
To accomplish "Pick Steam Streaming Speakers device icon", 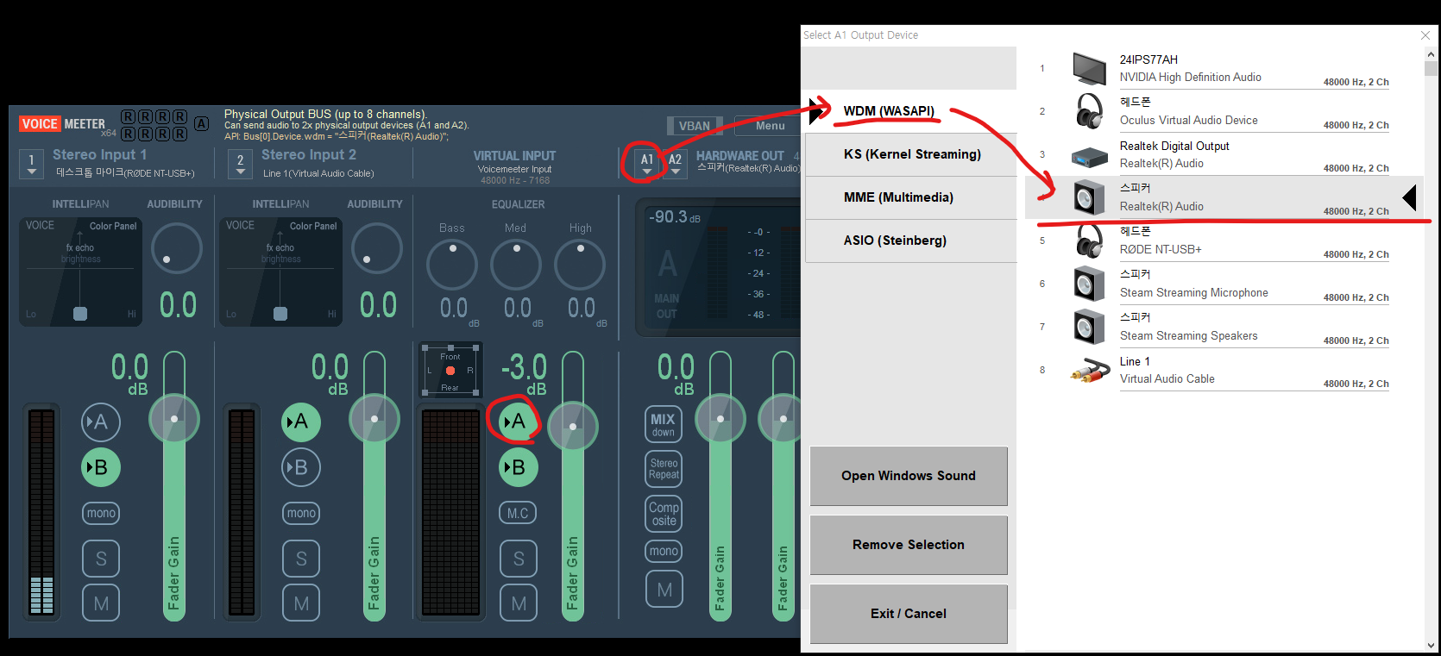I will tap(1089, 327).
